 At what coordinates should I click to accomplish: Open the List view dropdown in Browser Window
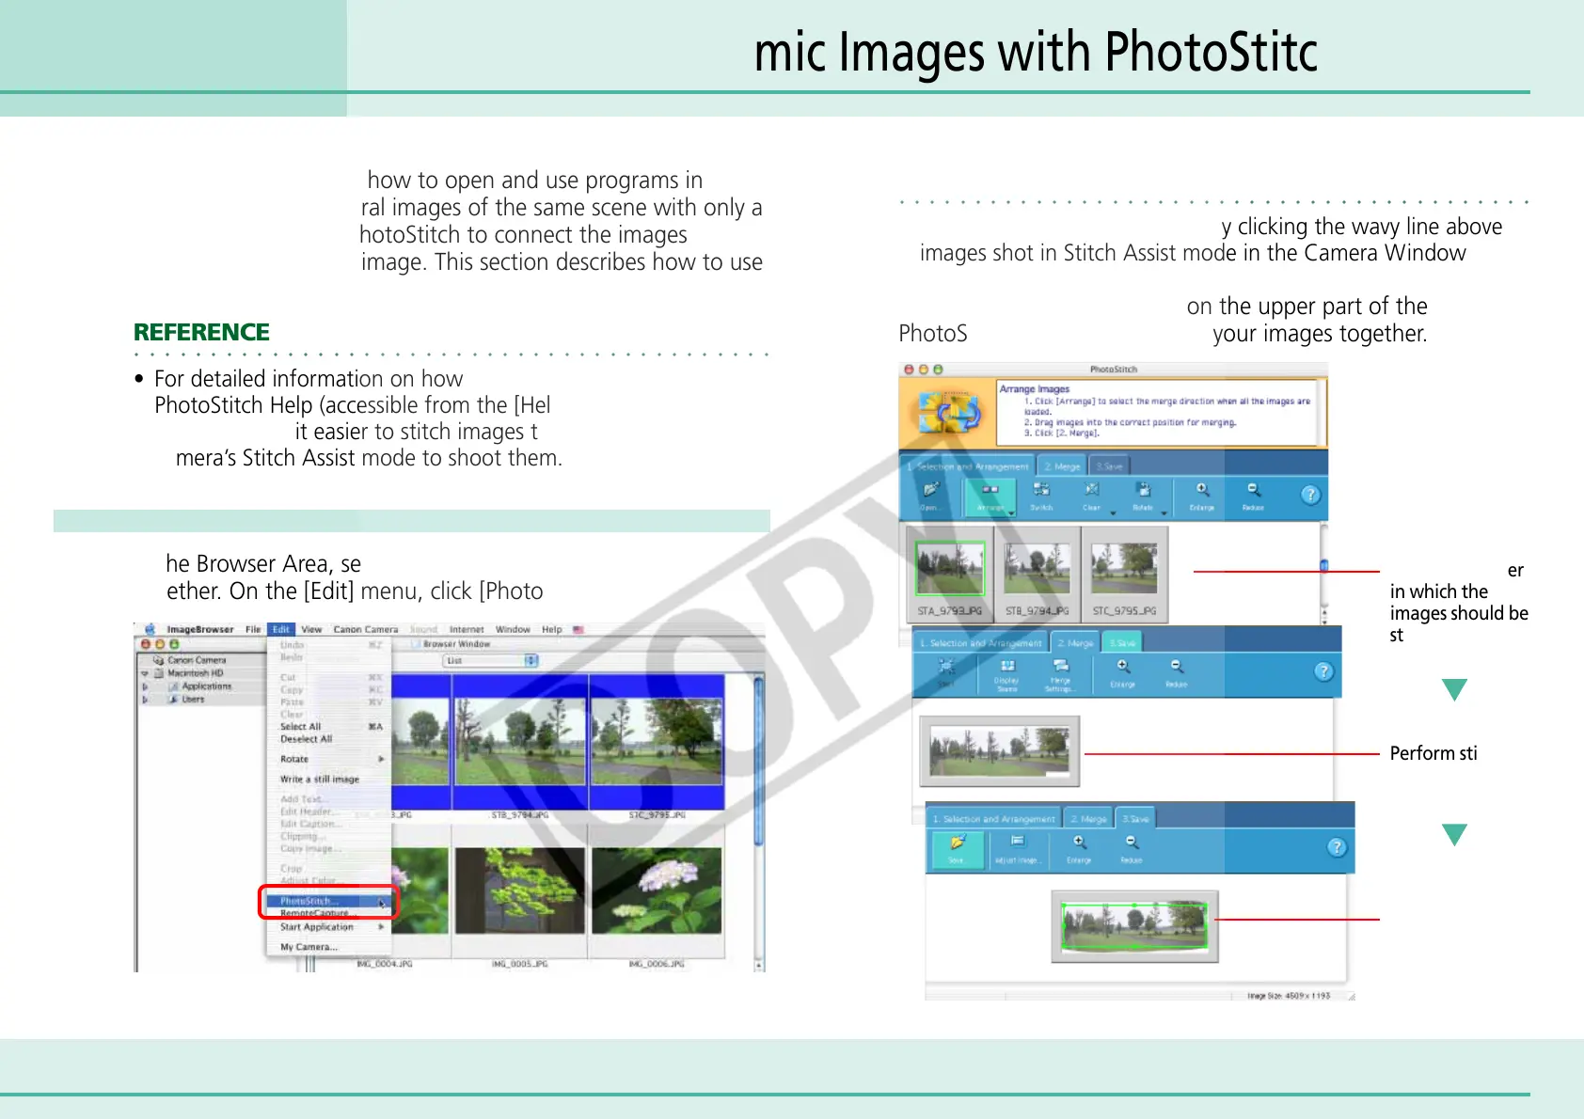[x=490, y=661]
